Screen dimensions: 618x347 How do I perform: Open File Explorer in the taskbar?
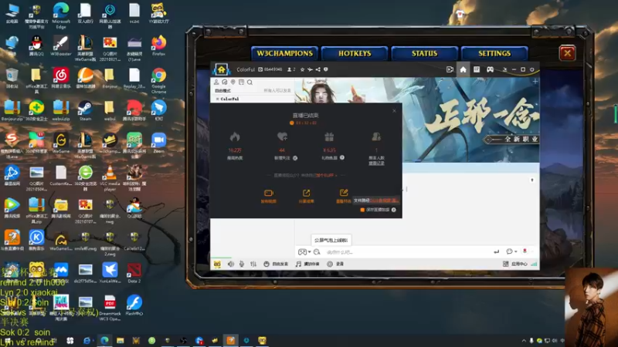point(121,341)
